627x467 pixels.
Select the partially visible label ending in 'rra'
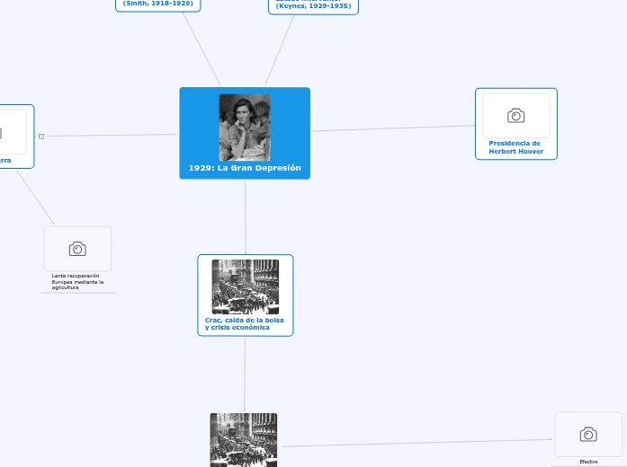[x=5, y=160]
